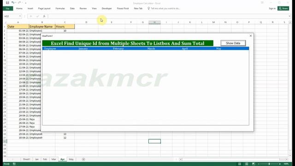Click the Employee column header in listbox

point(50,48)
